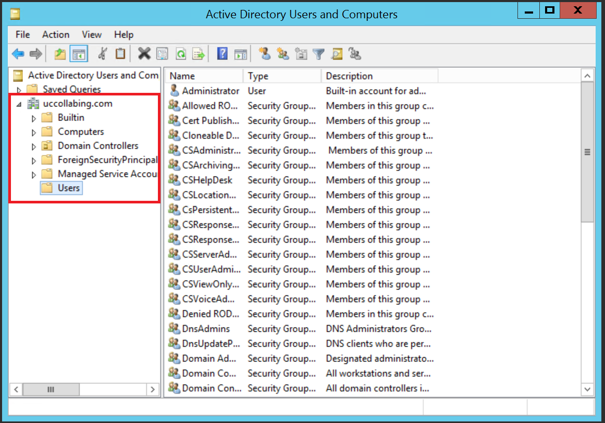
Task: Add selected objects to a group
Action: [354, 54]
